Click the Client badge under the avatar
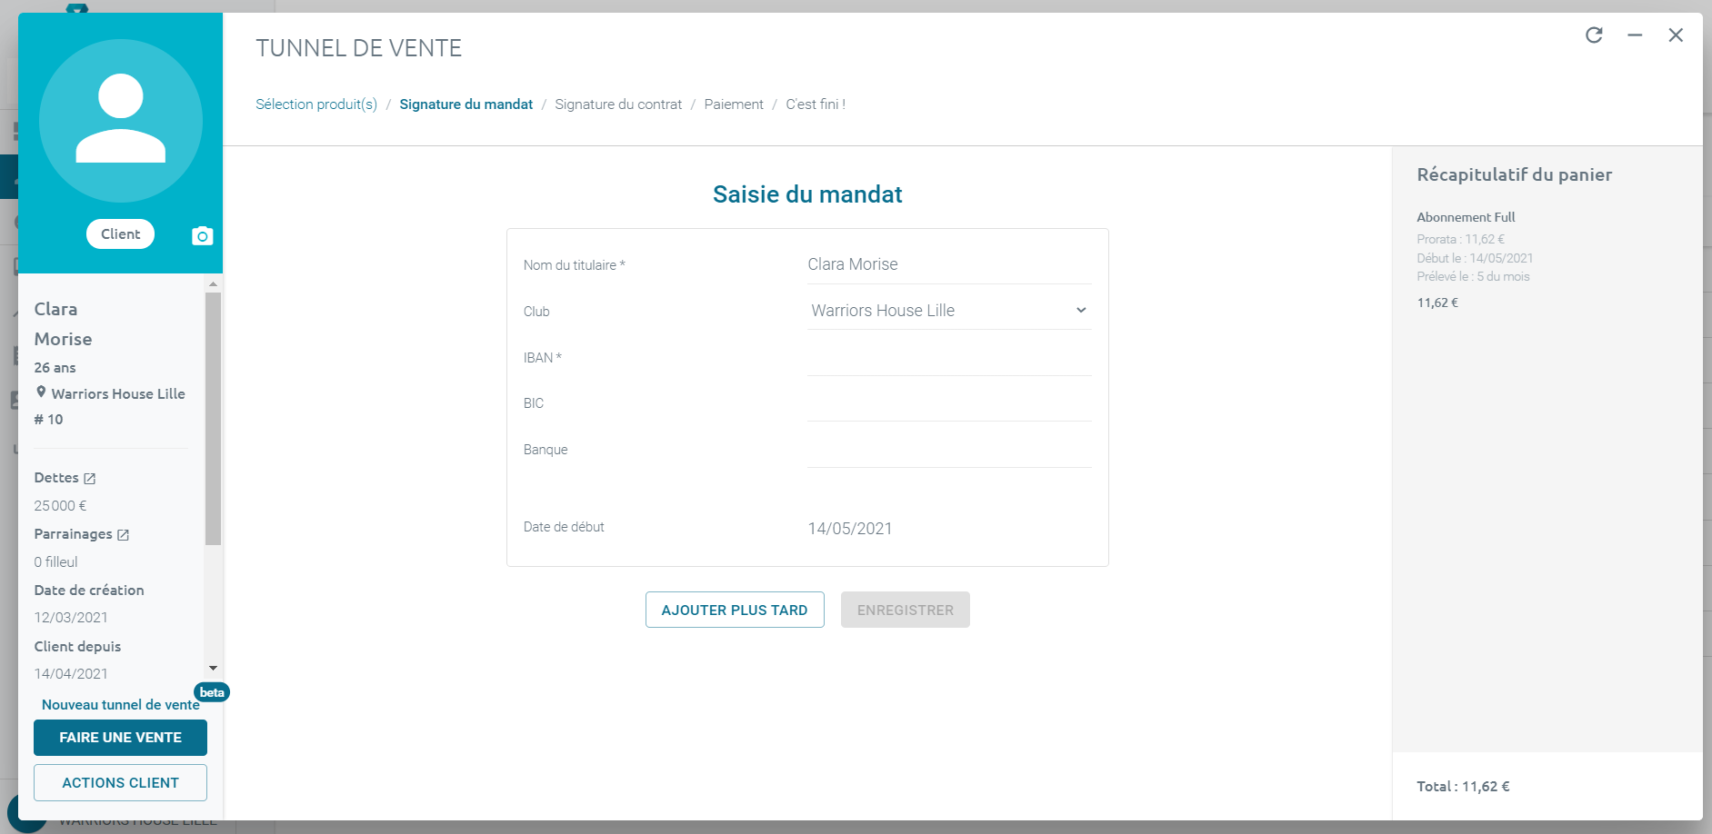The height and width of the screenshot is (834, 1712). [x=121, y=233]
